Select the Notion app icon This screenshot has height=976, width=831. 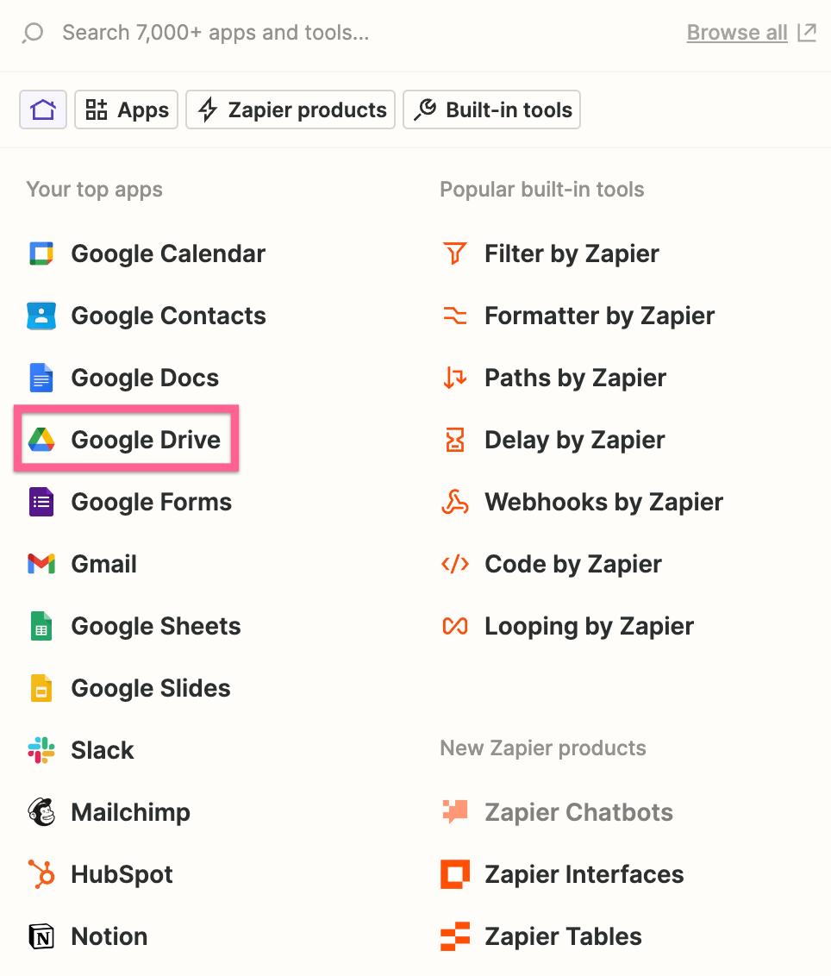41,936
